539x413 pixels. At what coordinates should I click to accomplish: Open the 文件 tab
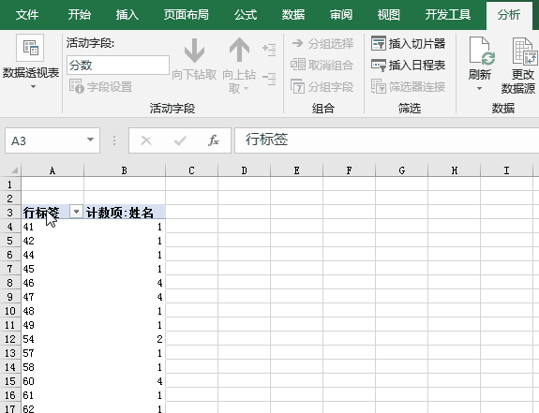[x=27, y=15]
